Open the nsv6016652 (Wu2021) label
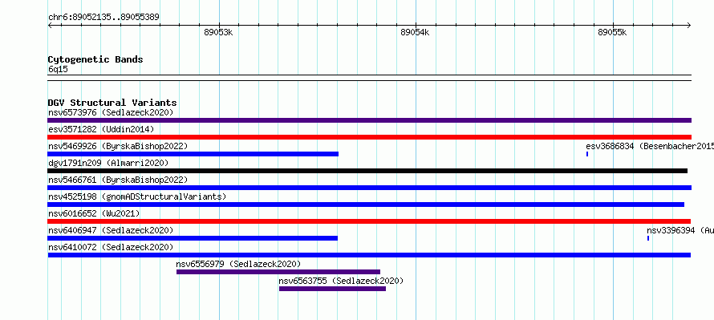The width and height of the screenshot is (714, 320). [94, 213]
